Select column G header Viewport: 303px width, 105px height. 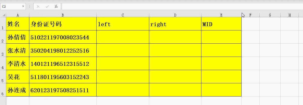tap(270, 15)
